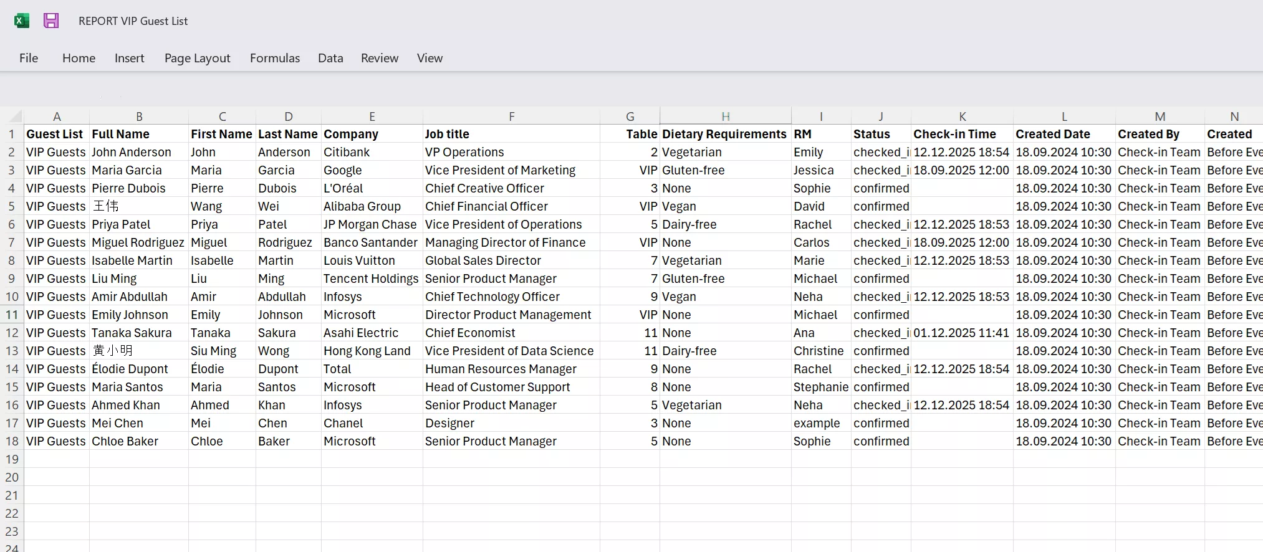Image resolution: width=1263 pixels, height=552 pixels.
Task: Switch to the Home tab
Action: 79,58
